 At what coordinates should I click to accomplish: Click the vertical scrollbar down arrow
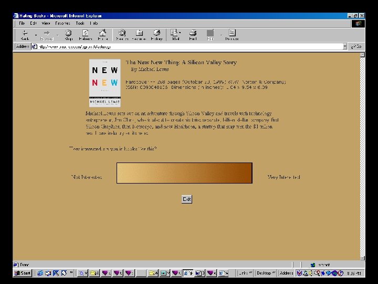(x=362, y=258)
